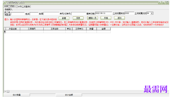Minimize the 计件工资 window
The width and height of the screenshot is (172, 97).
click(x=163, y=3)
